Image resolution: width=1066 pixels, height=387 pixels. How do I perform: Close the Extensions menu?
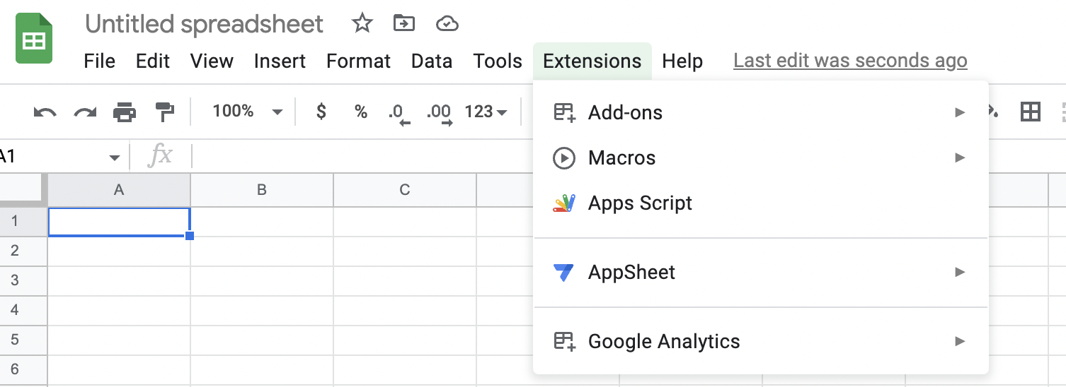tap(592, 61)
